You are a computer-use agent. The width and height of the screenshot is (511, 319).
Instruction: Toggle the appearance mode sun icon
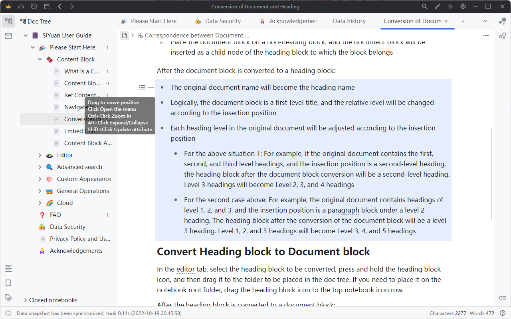[x=450, y=6]
